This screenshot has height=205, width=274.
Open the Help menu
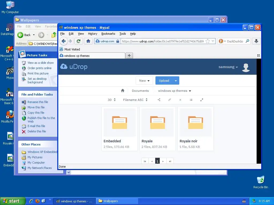(x=133, y=34)
